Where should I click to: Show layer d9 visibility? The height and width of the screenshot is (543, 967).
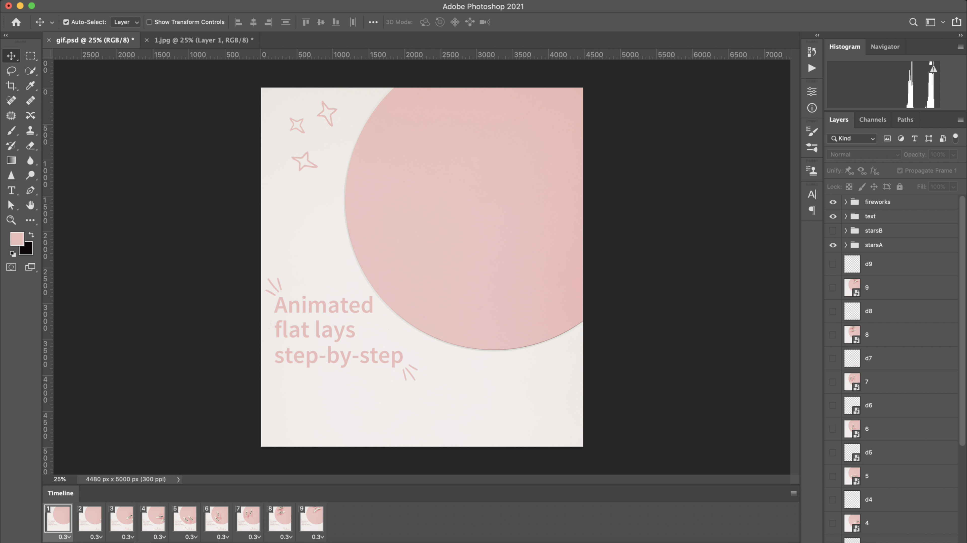pos(833,264)
